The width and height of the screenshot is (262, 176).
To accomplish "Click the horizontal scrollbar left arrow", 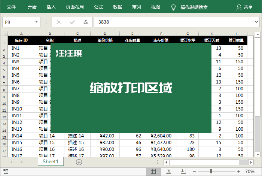I will 166,162.
